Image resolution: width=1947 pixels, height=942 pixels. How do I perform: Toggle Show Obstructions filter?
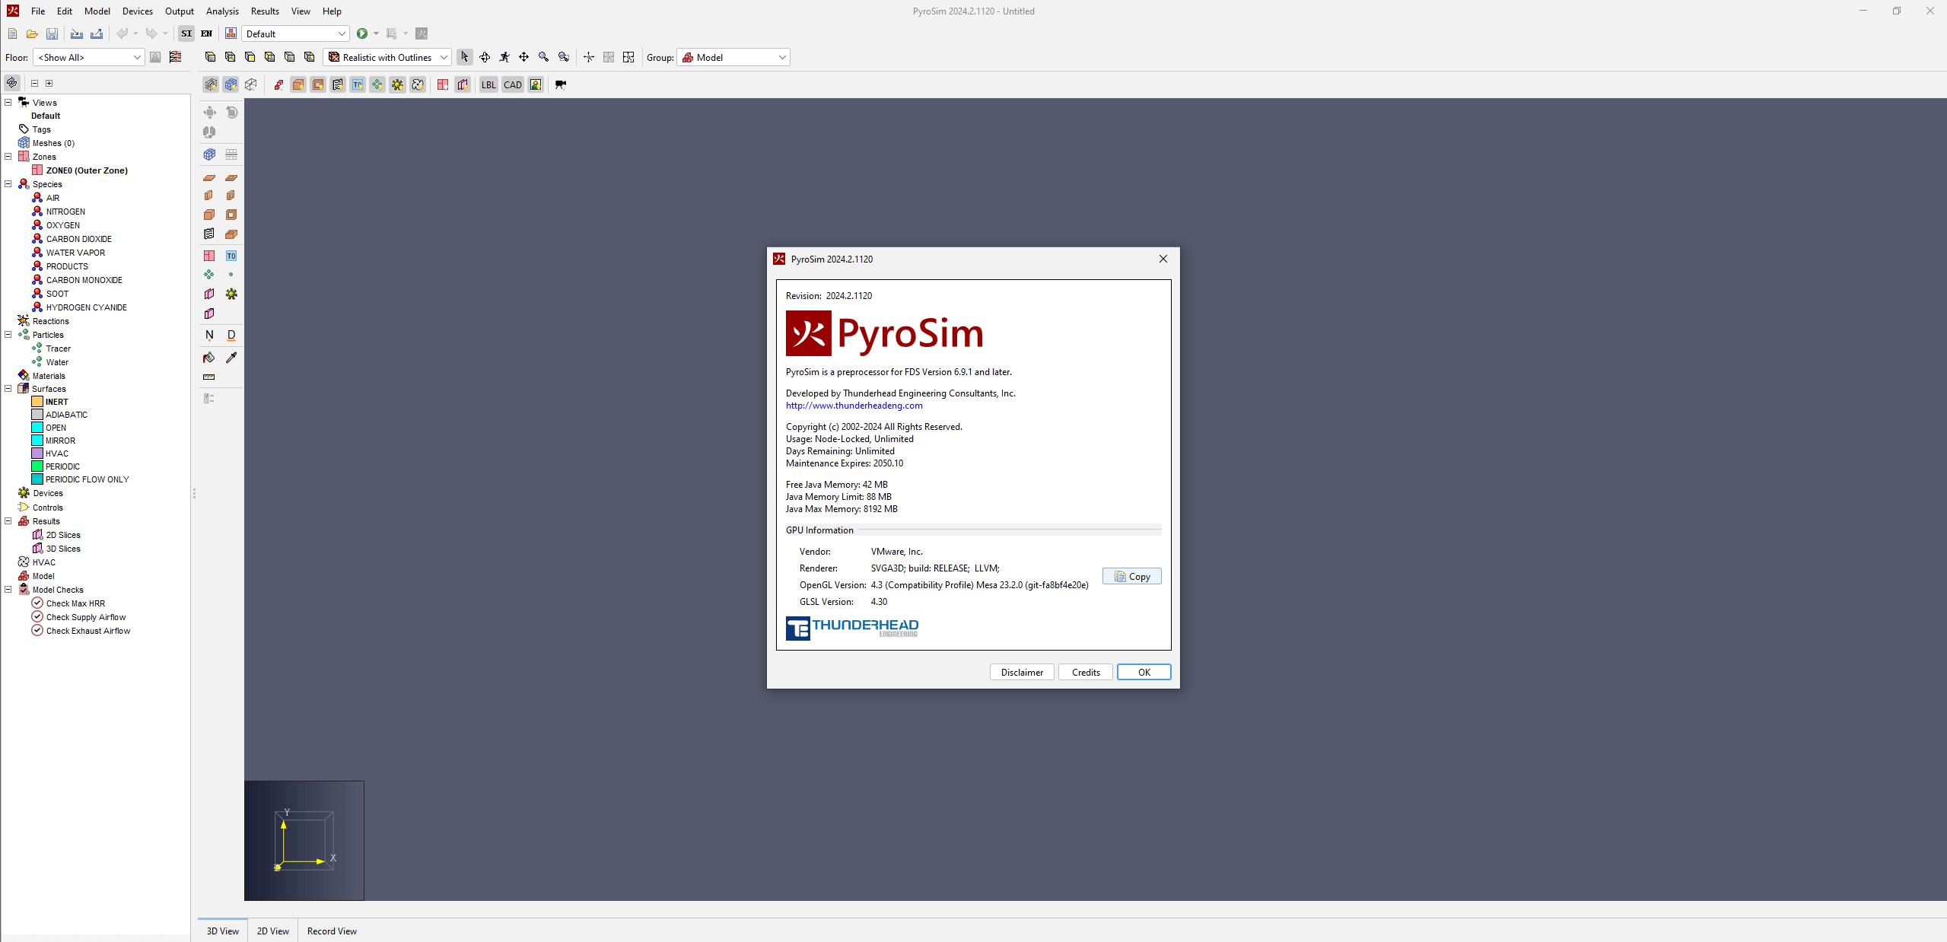[x=298, y=84]
